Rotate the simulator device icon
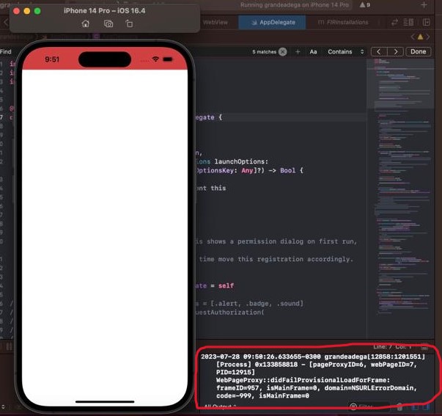The image size is (442, 416). pos(129,23)
